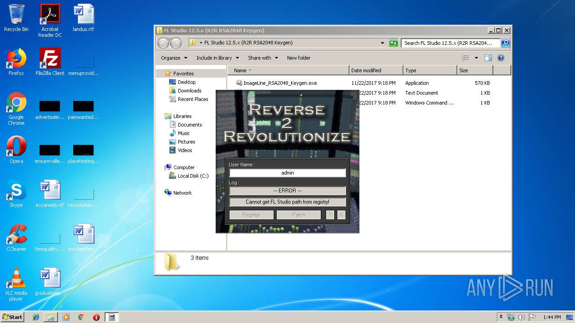
Task: Open the Share with dropdown
Action: [263, 58]
